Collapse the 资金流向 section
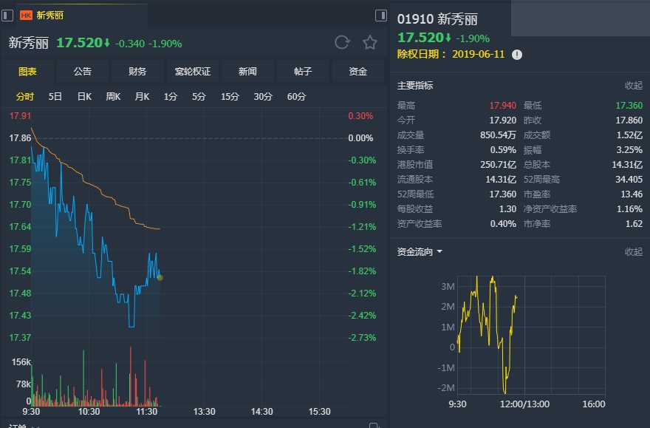650x428 pixels. (633, 252)
